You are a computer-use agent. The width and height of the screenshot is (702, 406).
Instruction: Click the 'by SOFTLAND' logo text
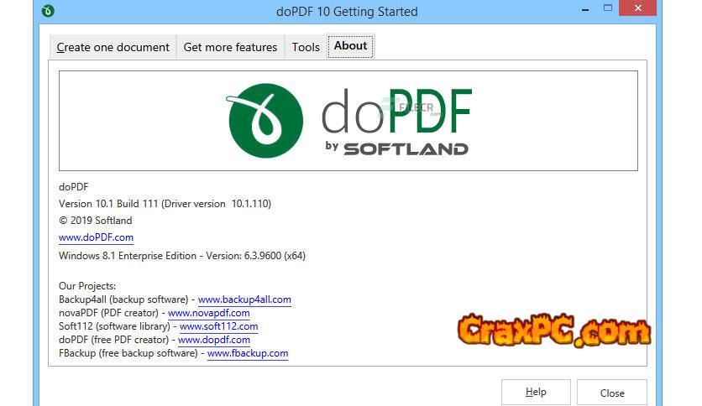[x=396, y=148]
